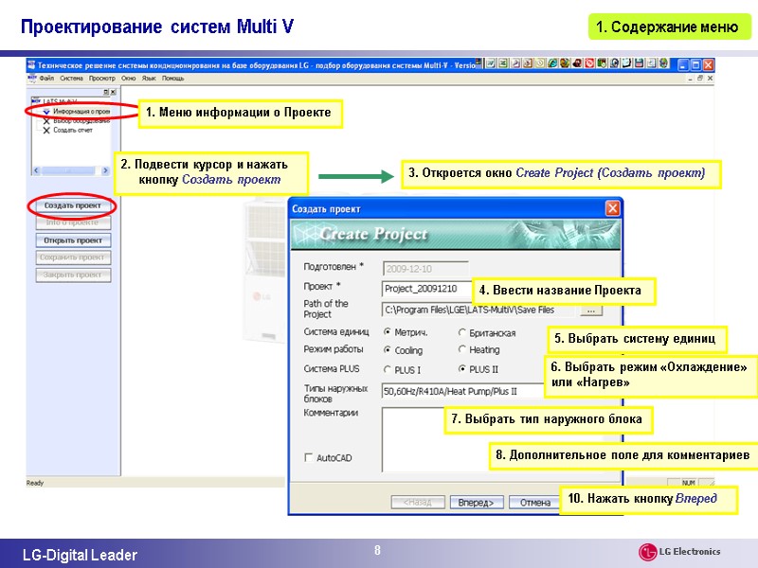Click checkmark icon beside Информация о проекте
This screenshot has width=758, height=568.
(45, 111)
